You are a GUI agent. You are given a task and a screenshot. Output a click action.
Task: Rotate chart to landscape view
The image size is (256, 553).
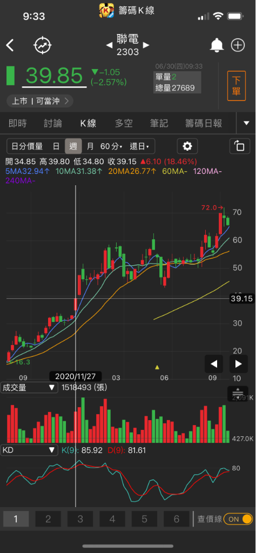point(239,146)
